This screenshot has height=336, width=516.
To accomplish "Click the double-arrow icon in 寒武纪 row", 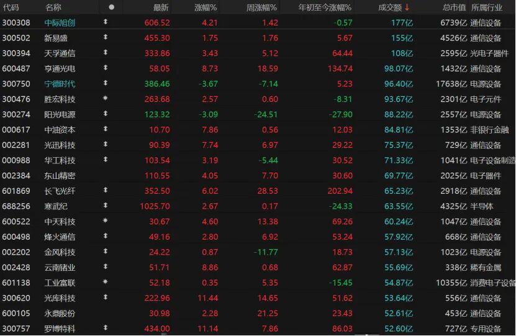I will (x=106, y=206).
